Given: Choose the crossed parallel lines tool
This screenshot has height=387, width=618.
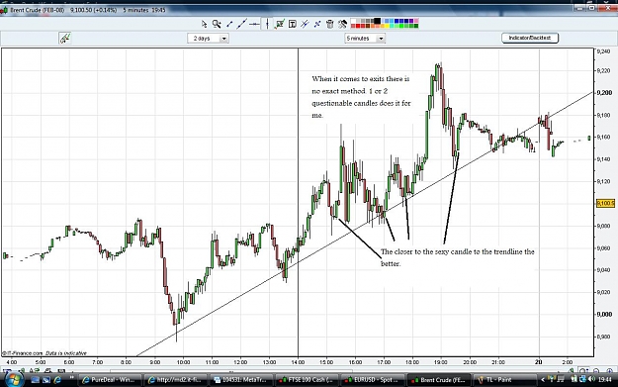Looking at the screenshot, I should click(305, 24).
